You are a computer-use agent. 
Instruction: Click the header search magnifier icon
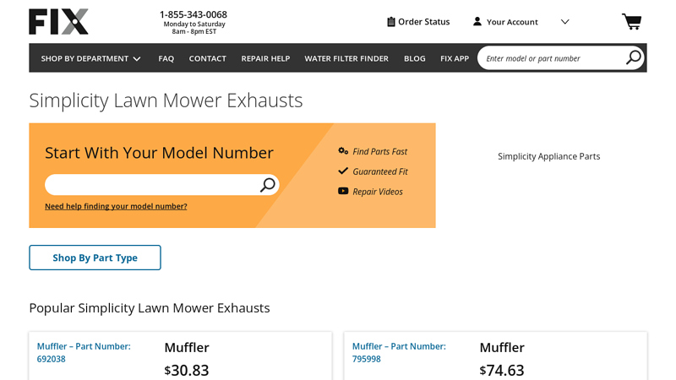click(633, 57)
